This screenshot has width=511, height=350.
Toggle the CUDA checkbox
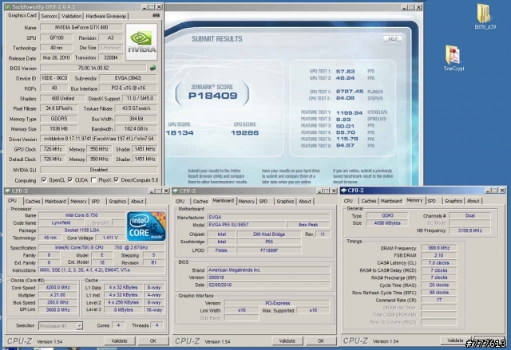(70, 180)
